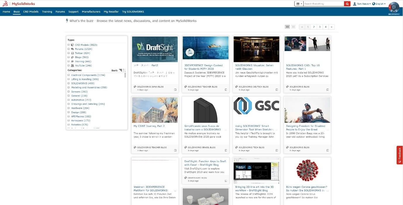Open the search scope dropdown
The width and height of the screenshot is (403, 205).
299,4
